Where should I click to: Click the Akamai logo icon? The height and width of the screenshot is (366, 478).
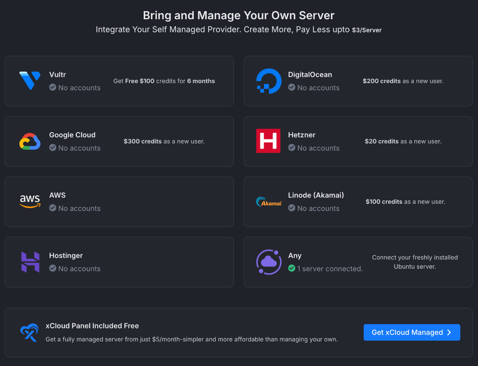click(269, 201)
